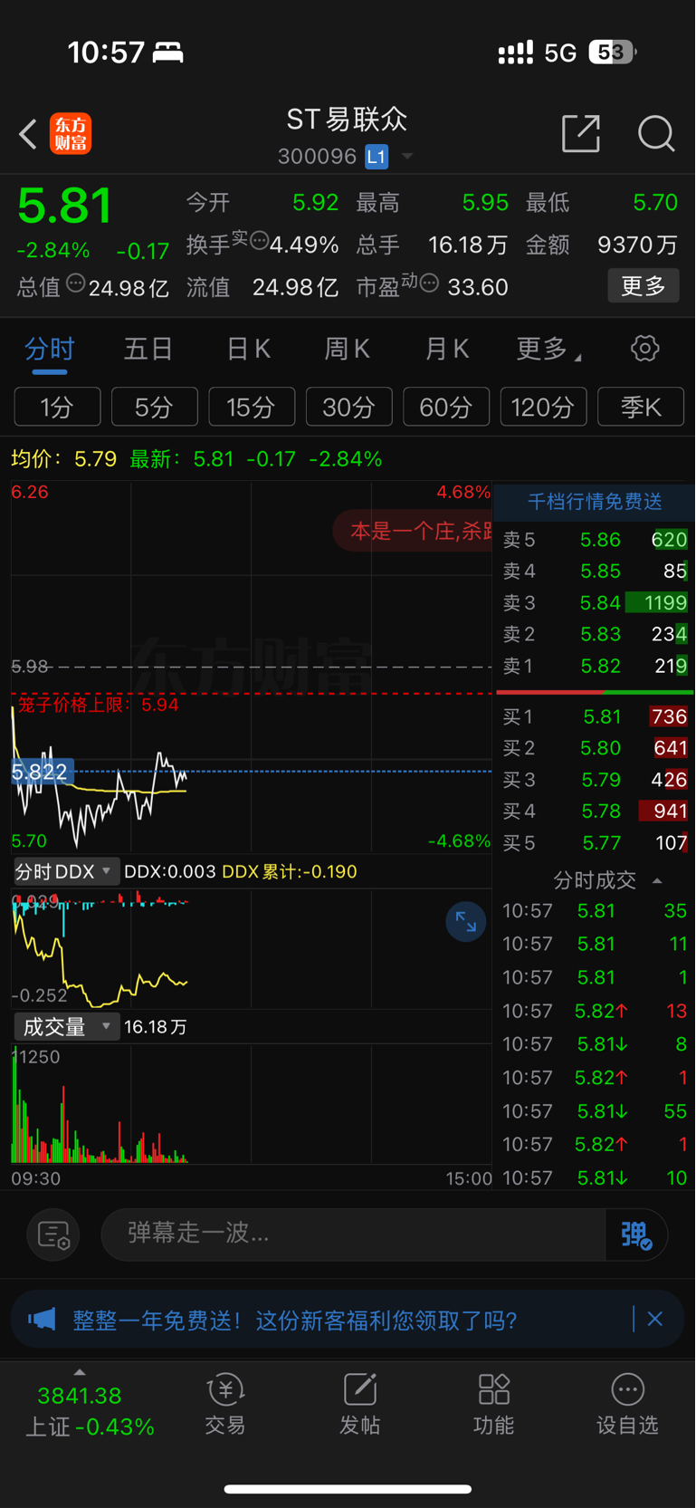
Task: Toggle the 弹 barrage switch
Action: pos(636,1234)
